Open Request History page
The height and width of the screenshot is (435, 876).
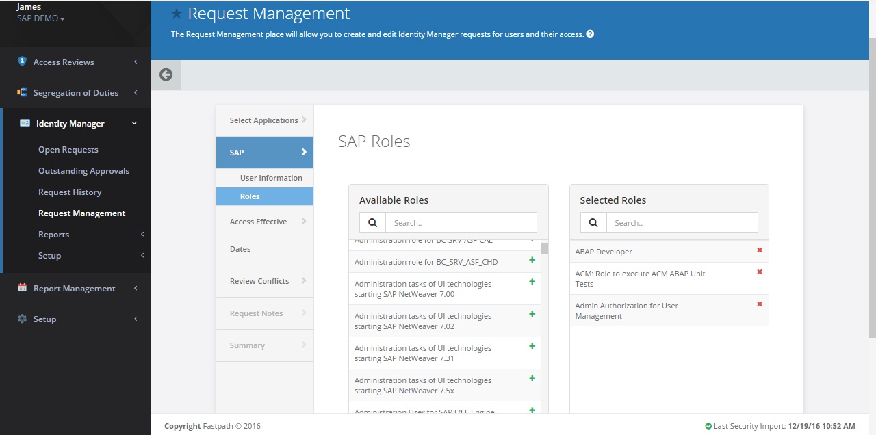pos(70,192)
